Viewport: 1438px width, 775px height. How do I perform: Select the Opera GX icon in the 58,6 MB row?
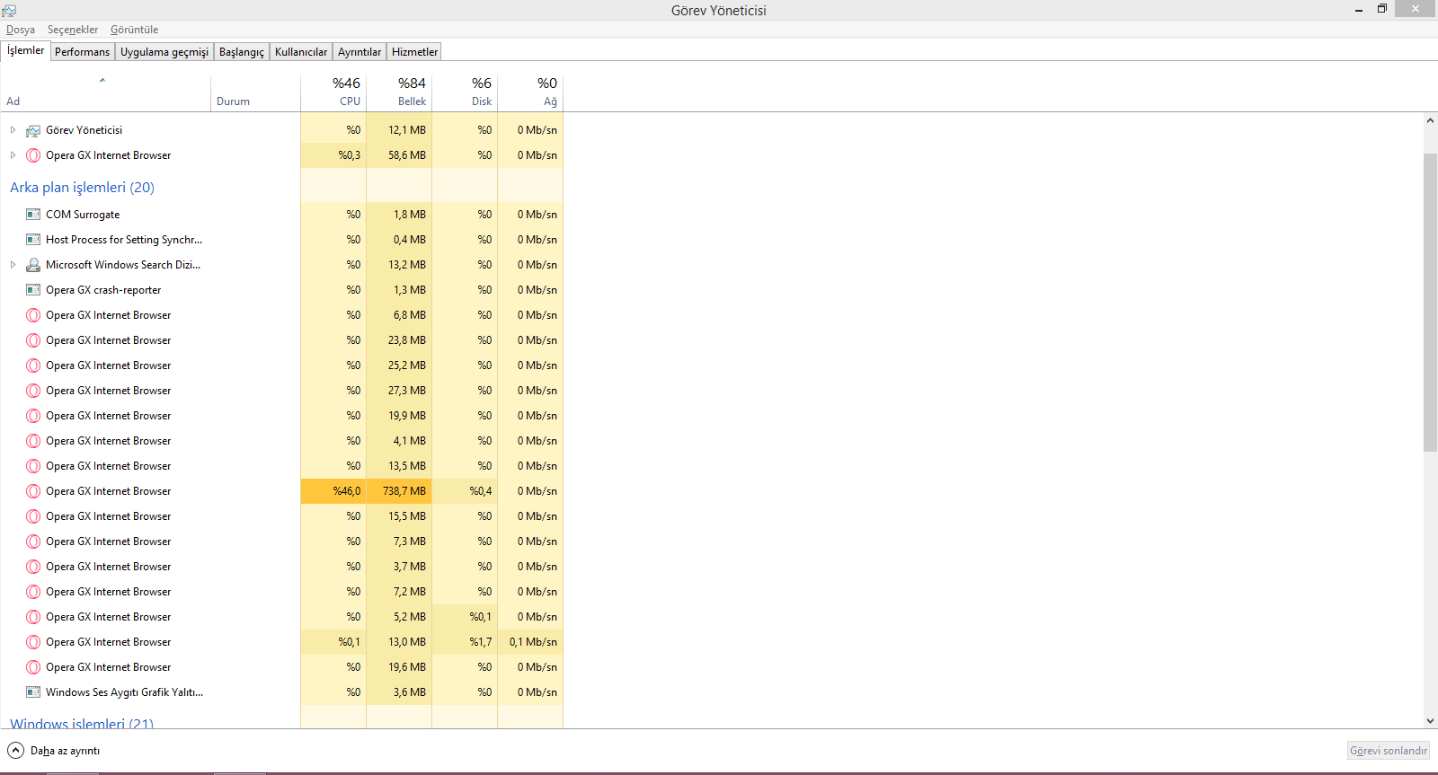[x=33, y=155]
